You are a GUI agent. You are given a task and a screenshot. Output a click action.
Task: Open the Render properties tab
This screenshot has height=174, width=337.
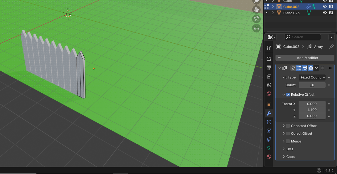pos(269,59)
